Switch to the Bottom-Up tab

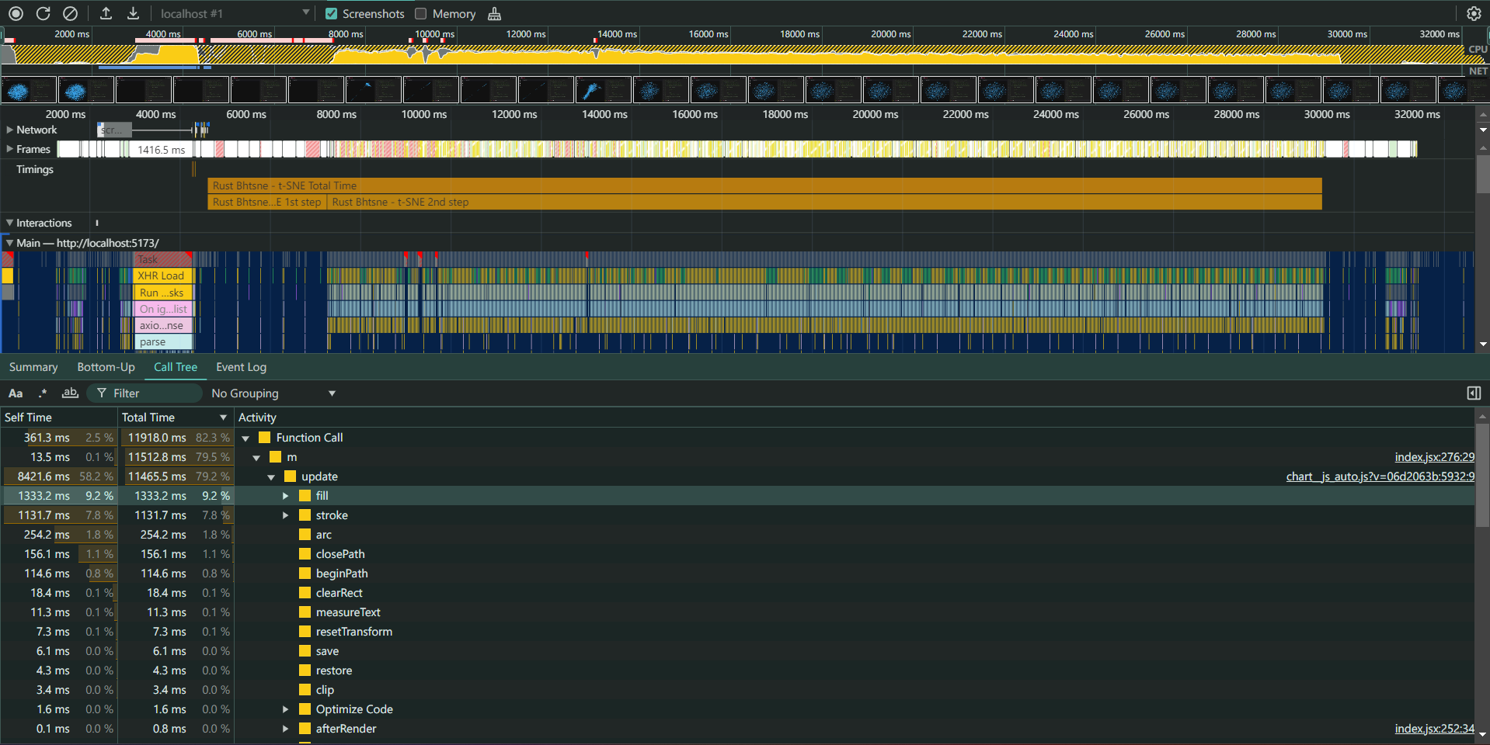click(x=106, y=366)
